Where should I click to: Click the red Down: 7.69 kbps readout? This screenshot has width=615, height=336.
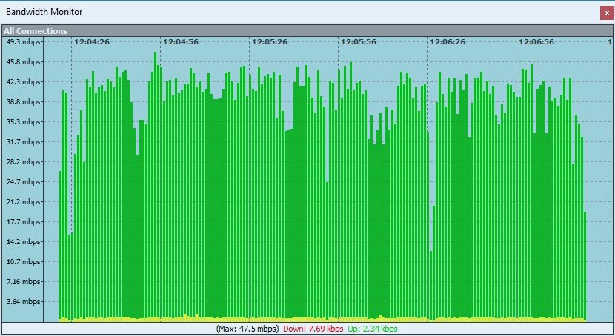tap(313, 329)
